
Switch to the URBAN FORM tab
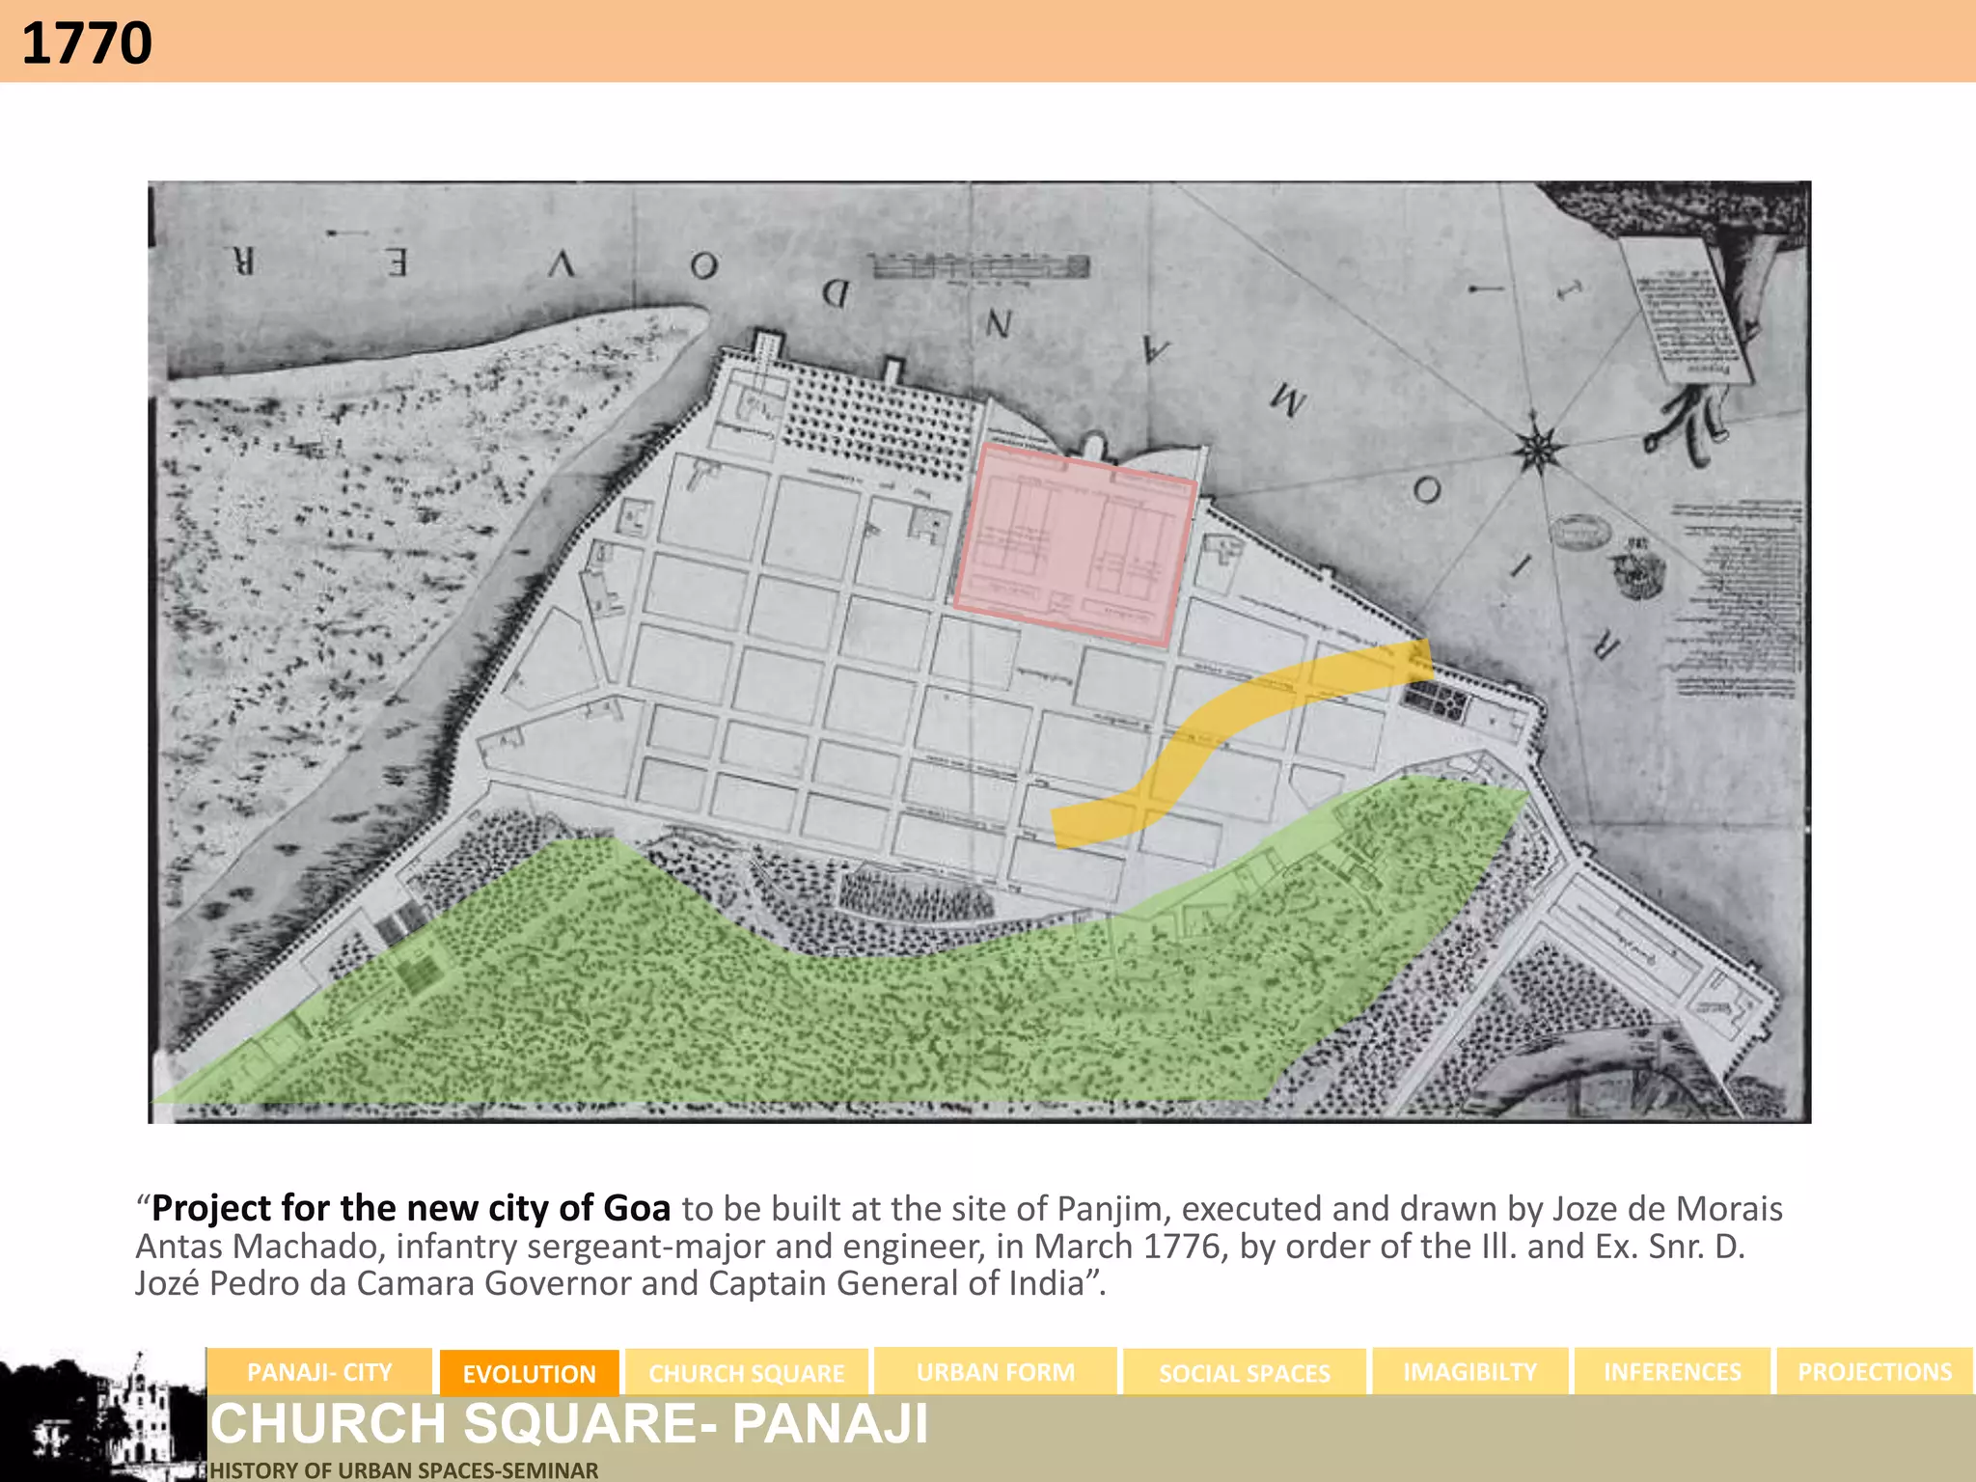pos(996,1371)
